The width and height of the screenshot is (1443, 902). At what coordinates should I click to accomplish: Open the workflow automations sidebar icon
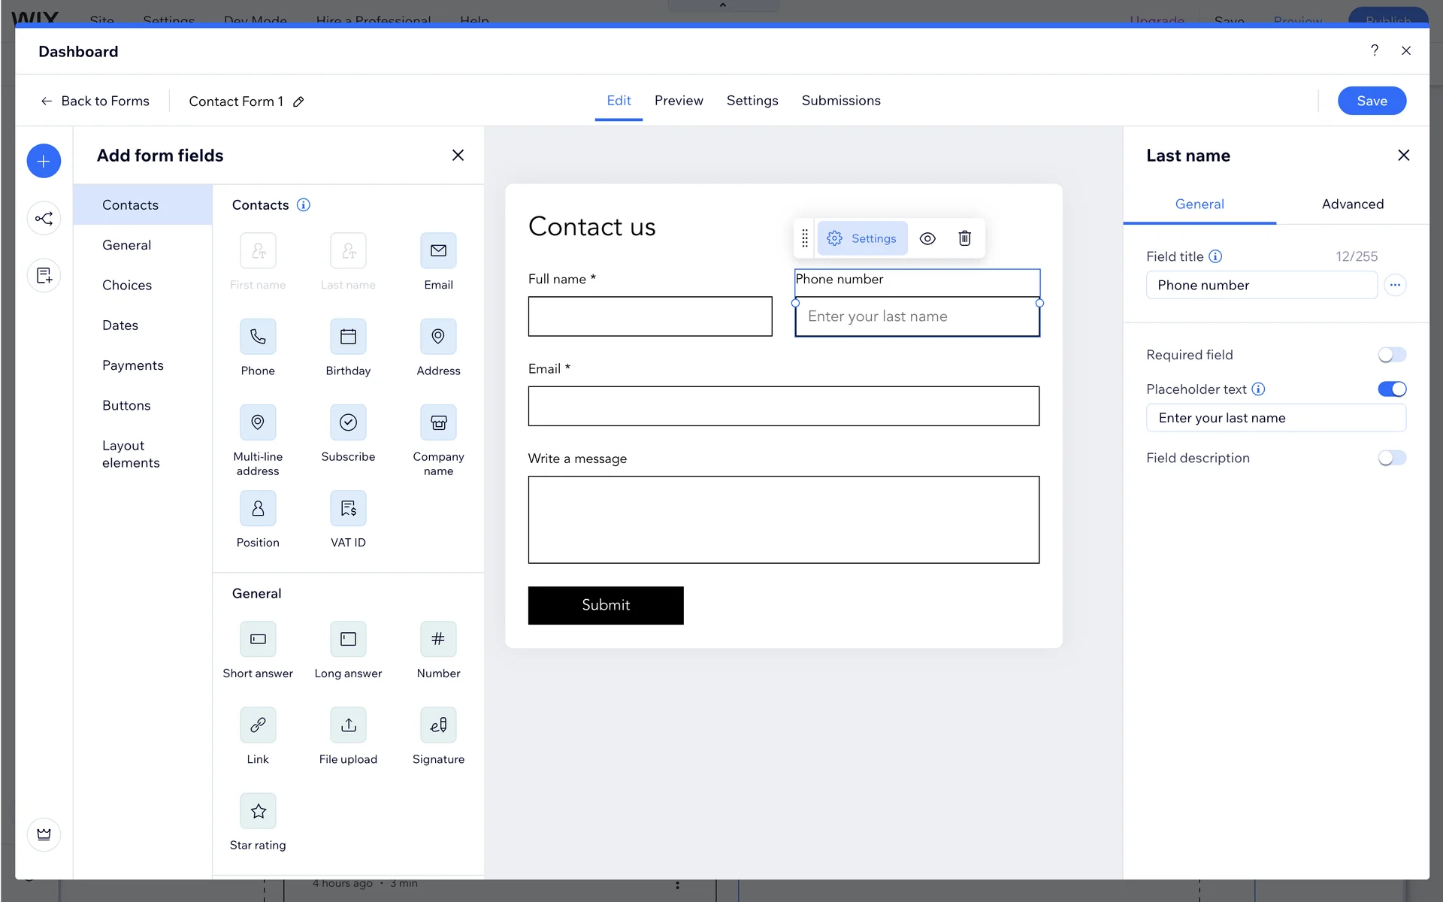coord(44,219)
